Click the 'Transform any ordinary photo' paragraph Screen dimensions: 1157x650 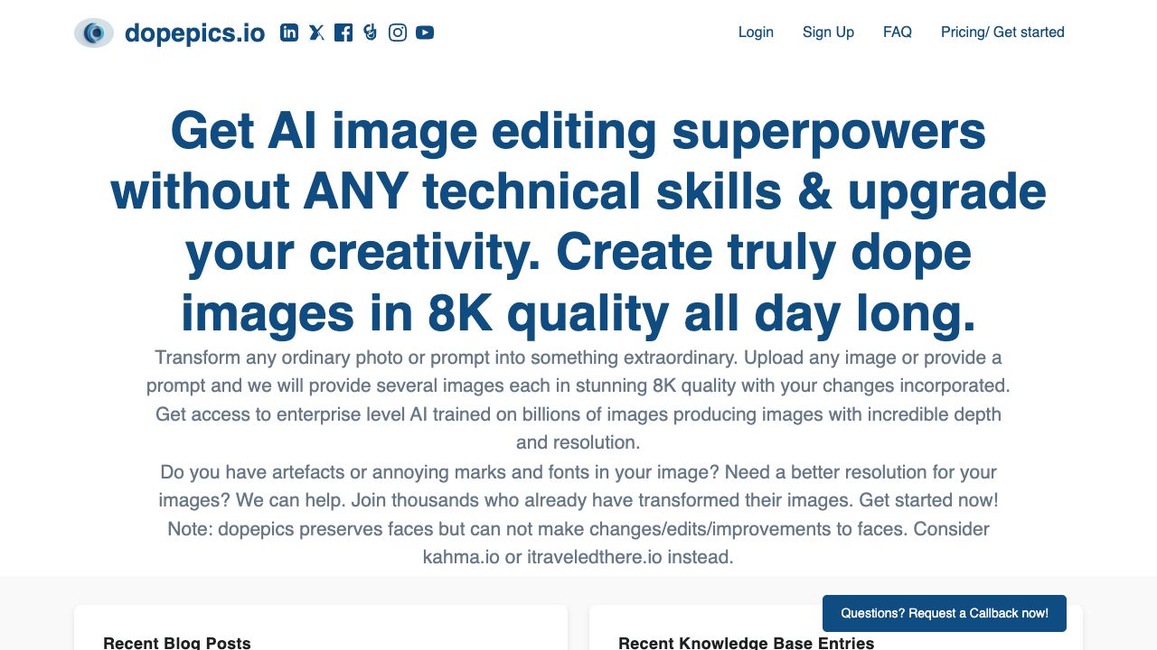(578, 371)
